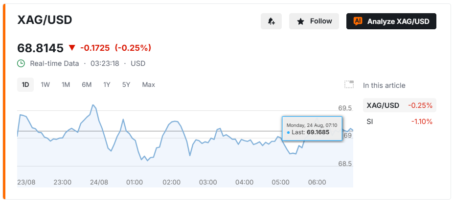Switch to the 1W timeframe
The width and height of the screenshot is (454, 205).
45,84
